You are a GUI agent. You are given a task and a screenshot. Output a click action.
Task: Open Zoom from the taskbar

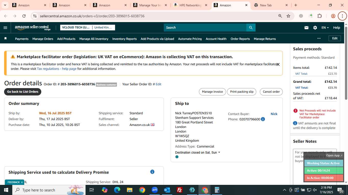(x=155, y=190)
